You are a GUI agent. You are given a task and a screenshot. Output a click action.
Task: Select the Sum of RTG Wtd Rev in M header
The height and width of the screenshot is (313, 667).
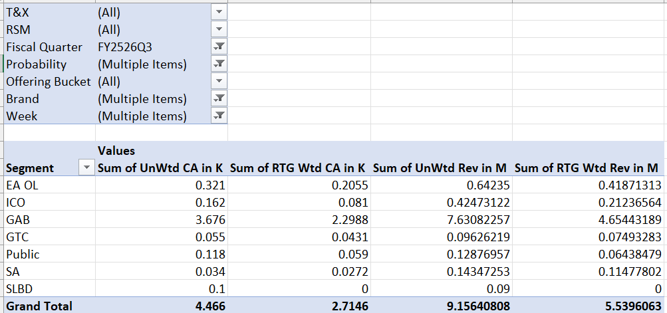click(x=588, y=168)
